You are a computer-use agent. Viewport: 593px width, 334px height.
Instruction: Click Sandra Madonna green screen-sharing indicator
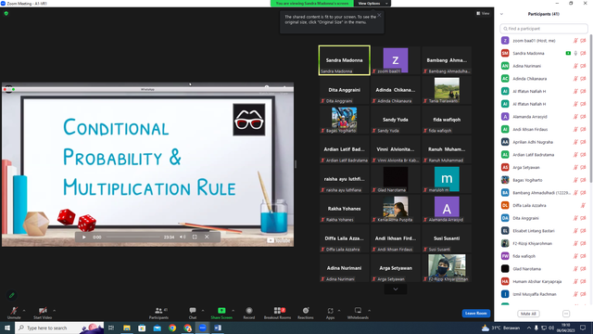pos(568,54)
